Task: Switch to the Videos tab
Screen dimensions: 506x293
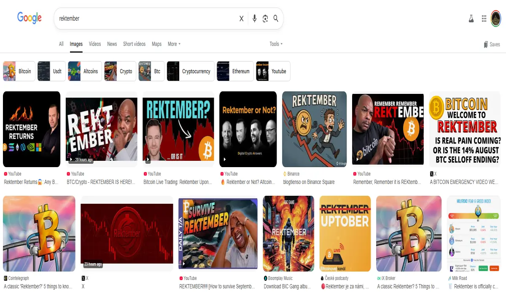Action: [95, 44]
